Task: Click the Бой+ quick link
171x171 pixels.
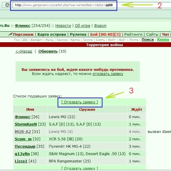Action: (x=112, y=40)
